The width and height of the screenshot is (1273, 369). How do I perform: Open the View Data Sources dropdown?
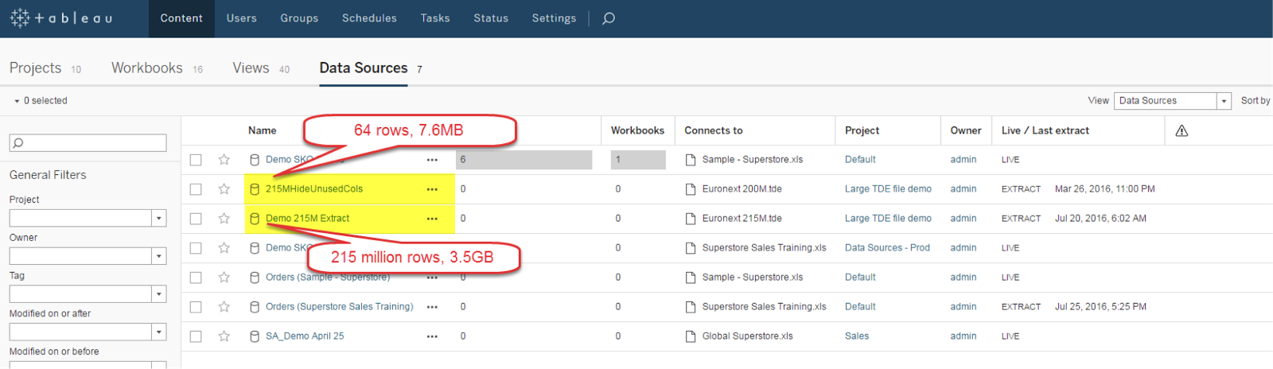click(1224, 101)
